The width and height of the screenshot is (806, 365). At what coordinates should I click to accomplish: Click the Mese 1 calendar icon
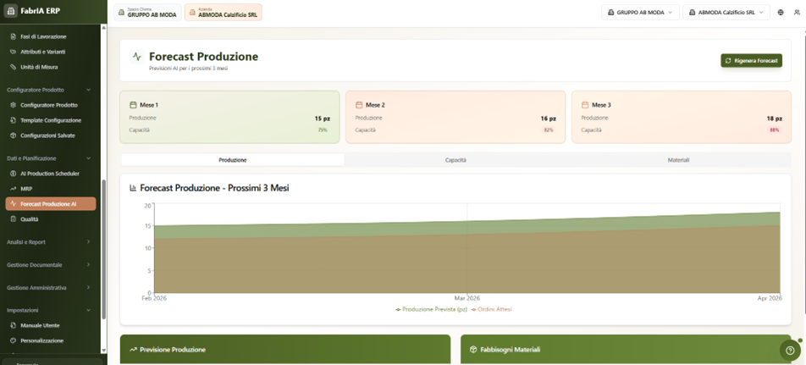(133, 105)
